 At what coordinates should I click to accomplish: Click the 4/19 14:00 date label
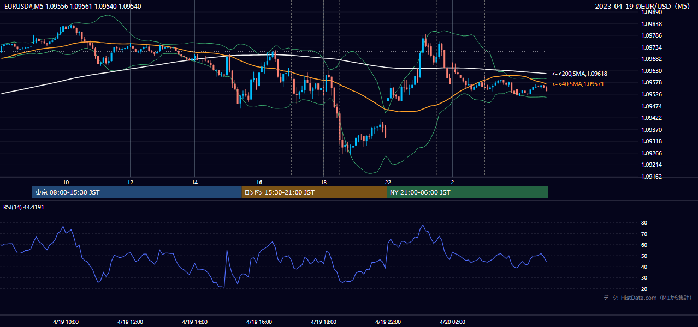coord(194,322)
